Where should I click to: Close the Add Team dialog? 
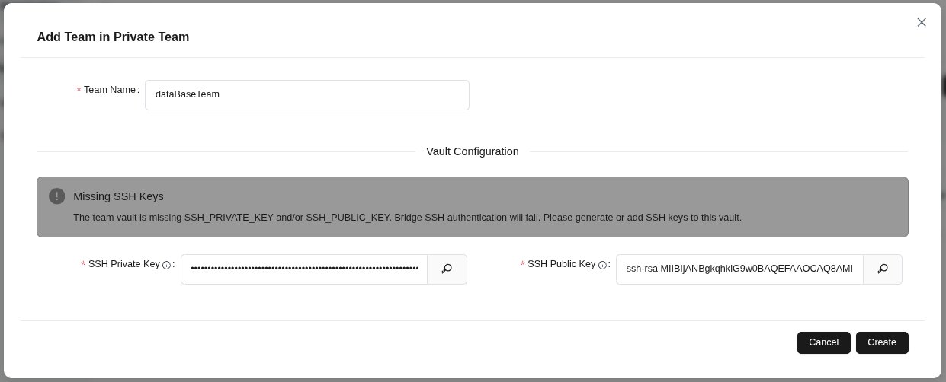click(x=922, y=22)
